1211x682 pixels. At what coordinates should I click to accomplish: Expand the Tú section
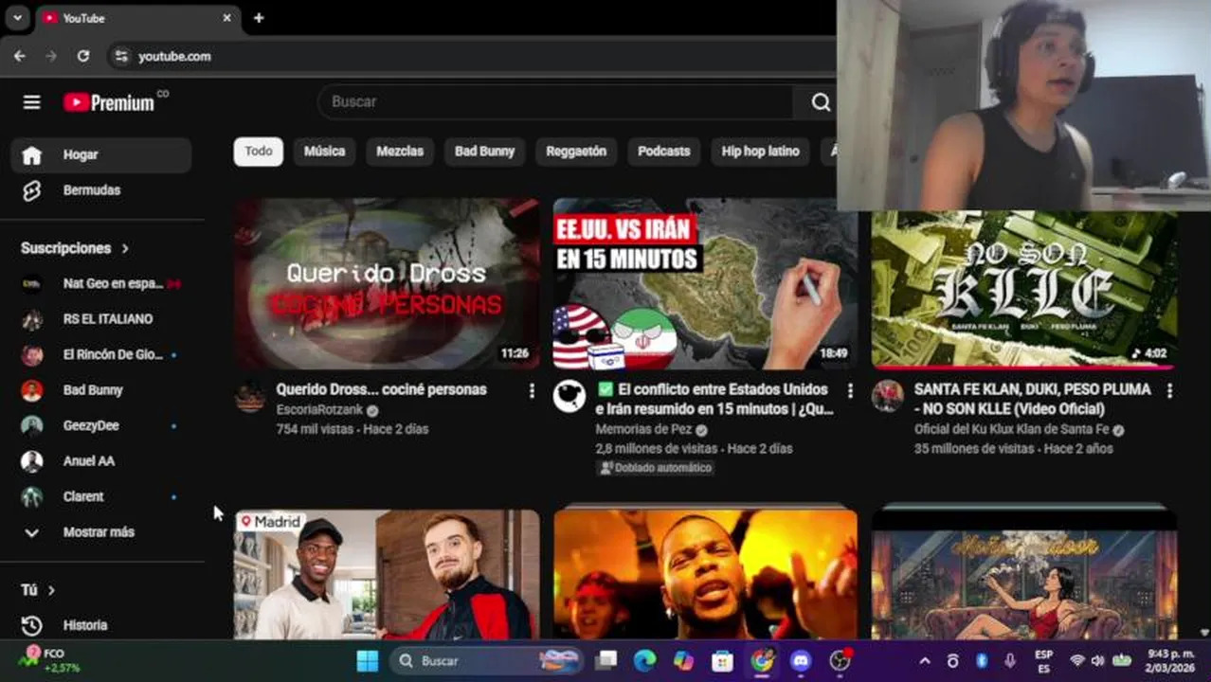coord(38,590)
